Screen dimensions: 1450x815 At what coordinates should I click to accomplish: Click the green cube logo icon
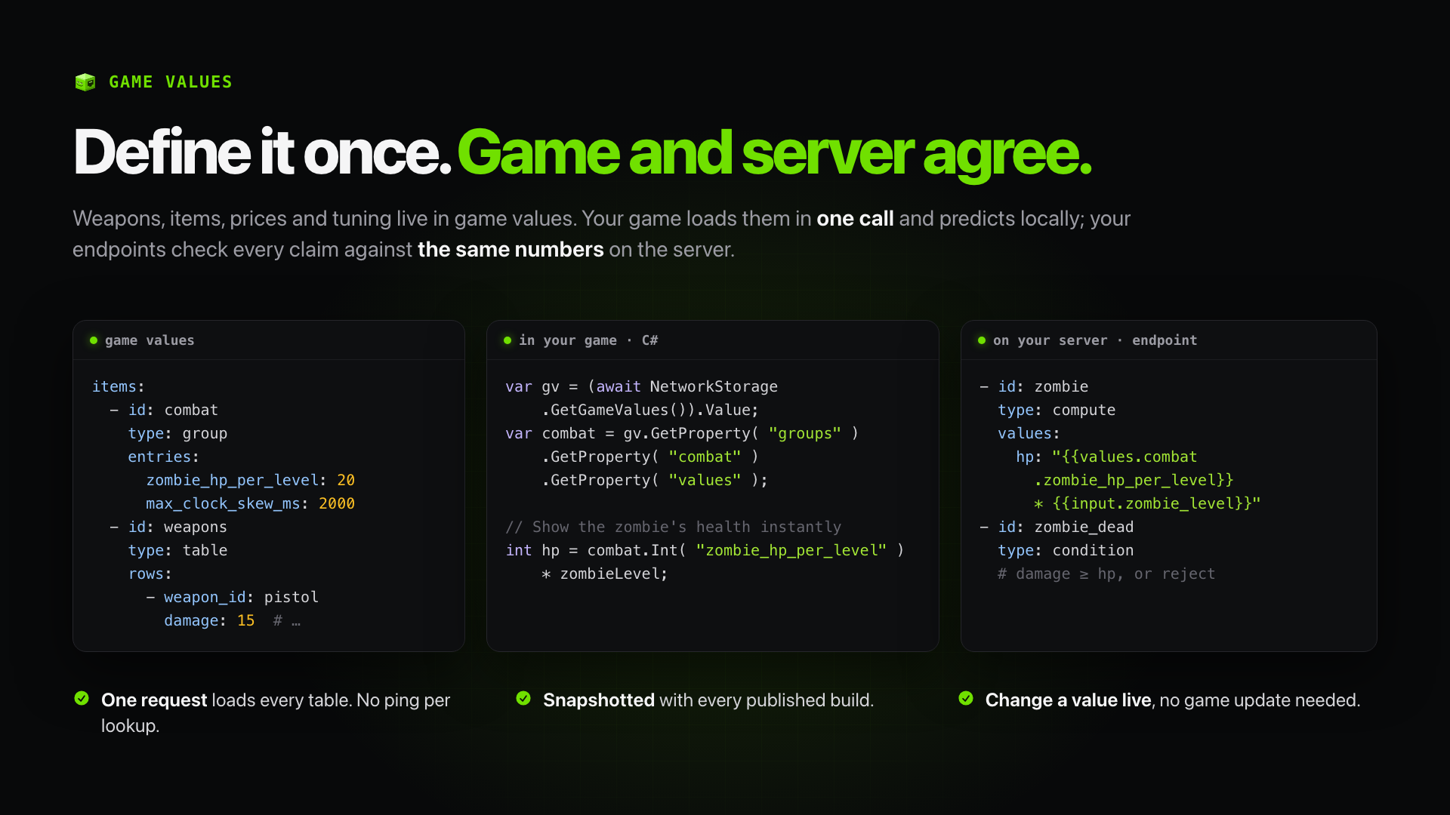point(85,81)
